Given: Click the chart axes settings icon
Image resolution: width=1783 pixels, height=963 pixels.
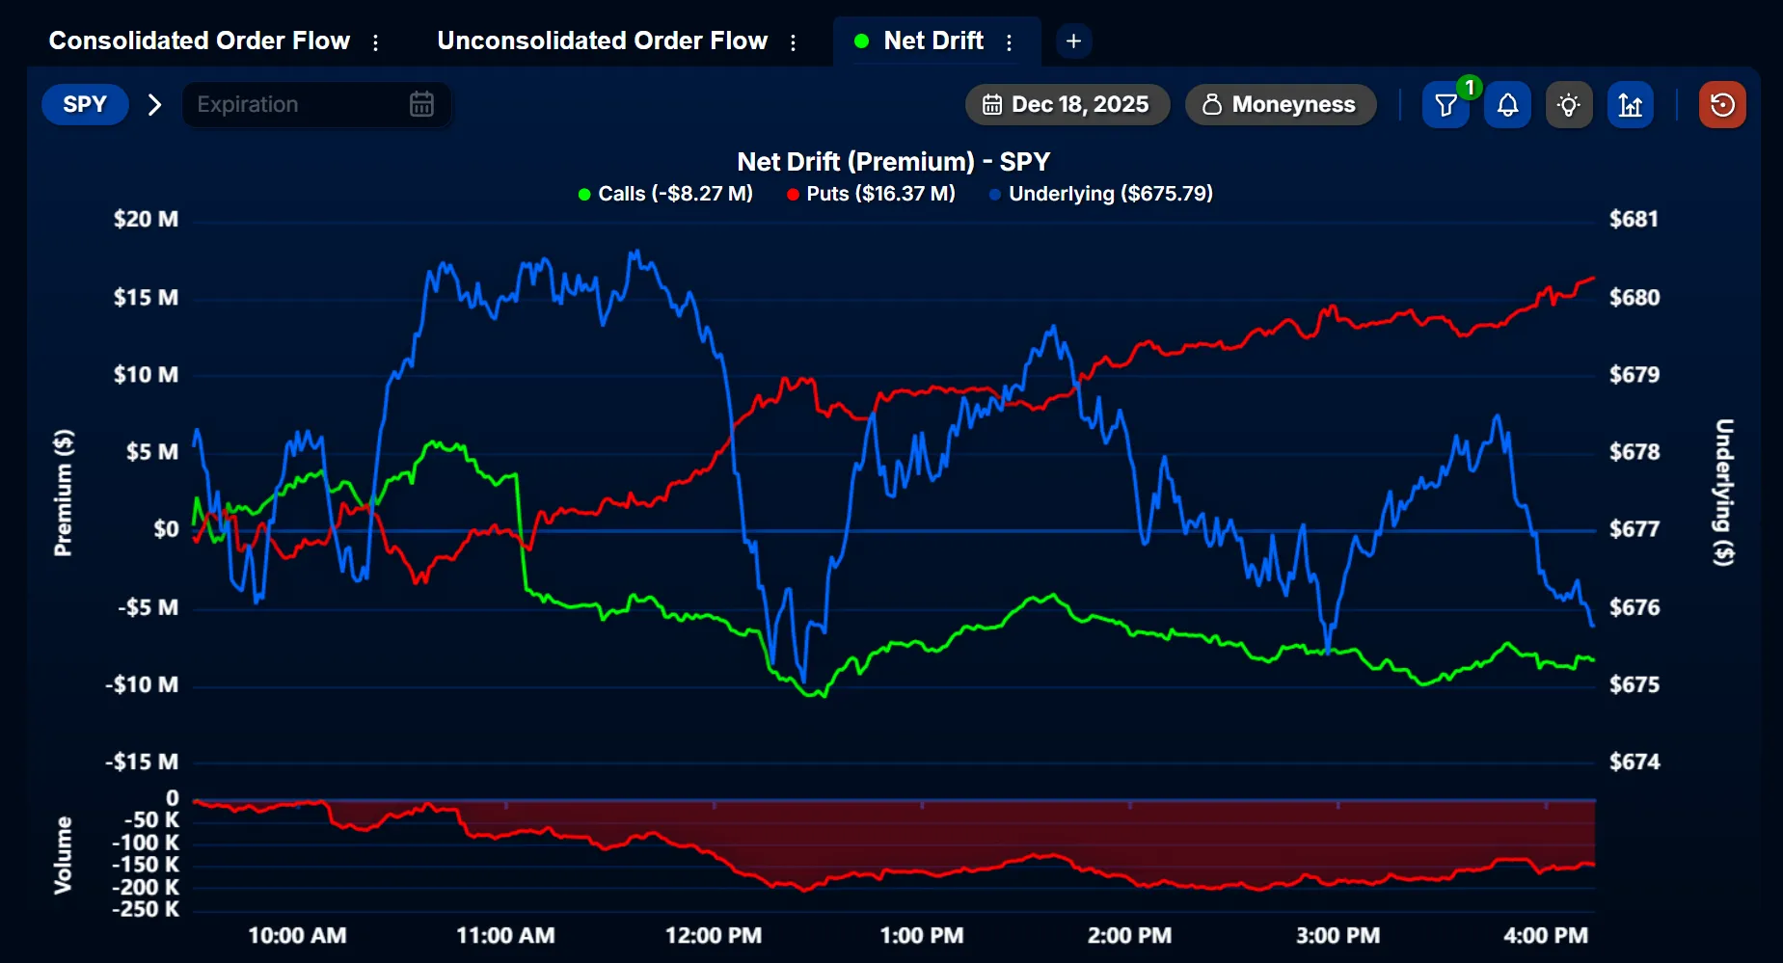Looking at the screenshot, I should pyautogui.click(x=1631, y=105).
